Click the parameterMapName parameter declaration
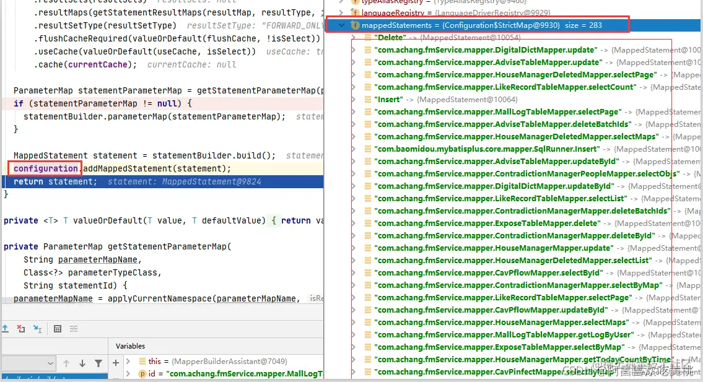 coord(98,259)
